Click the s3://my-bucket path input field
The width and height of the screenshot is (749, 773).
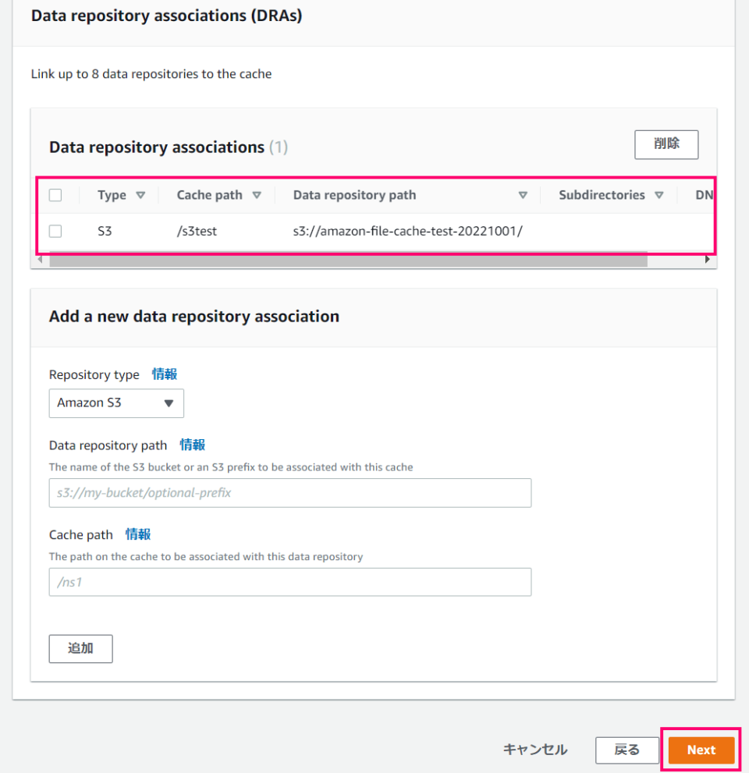(x=289, y=493)
